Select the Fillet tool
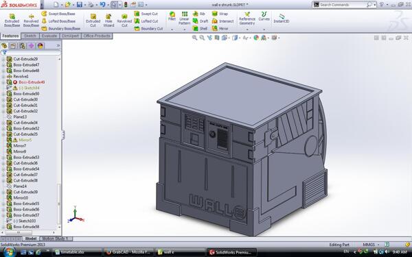The height and width of the screenshot is (257, 412). 172,16
